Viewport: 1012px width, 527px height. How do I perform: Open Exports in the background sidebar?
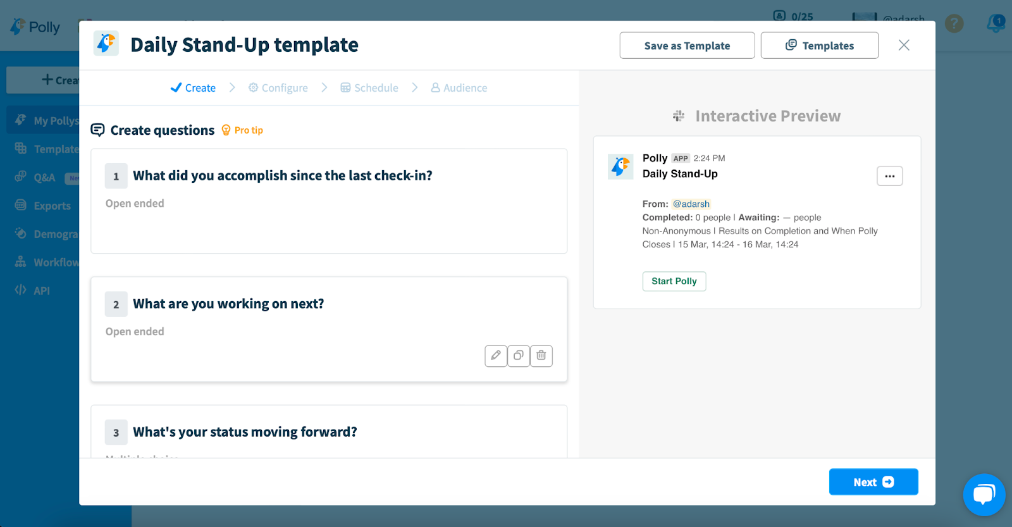point(43,206)
